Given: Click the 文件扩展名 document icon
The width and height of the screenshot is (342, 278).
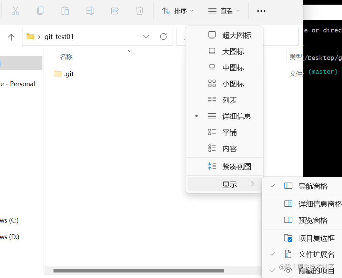Looking at the screenshot, I should point(288,254).
